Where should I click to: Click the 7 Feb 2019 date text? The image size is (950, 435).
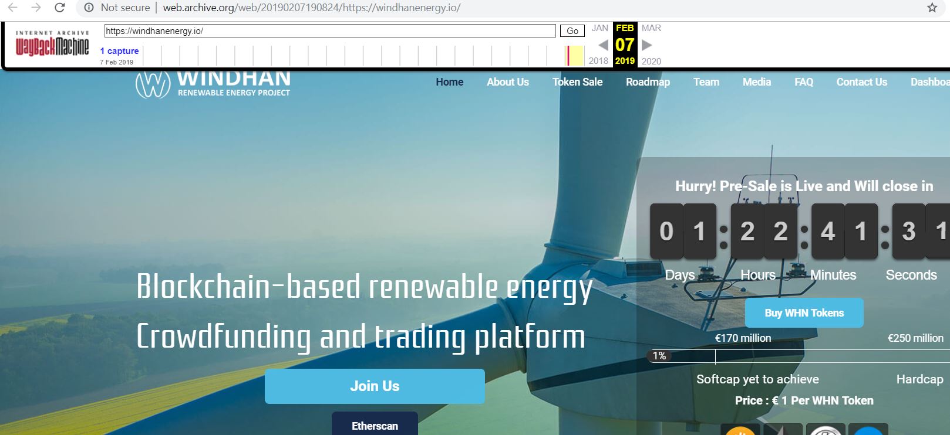tap(116, 62)
